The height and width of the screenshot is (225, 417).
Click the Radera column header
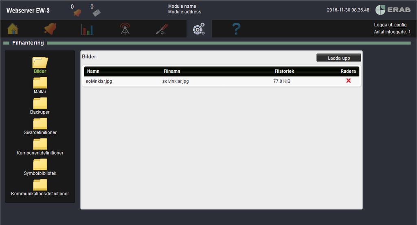coord(348,71)
